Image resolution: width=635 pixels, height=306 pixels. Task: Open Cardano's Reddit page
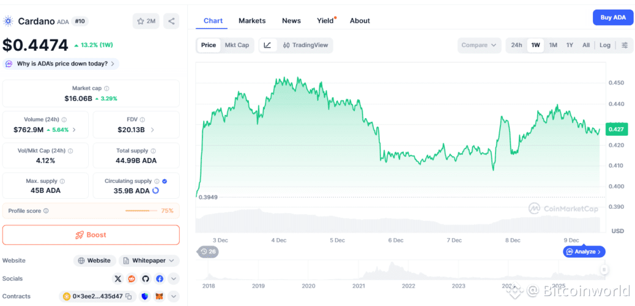pyautogui.click(x=132, y=279)
